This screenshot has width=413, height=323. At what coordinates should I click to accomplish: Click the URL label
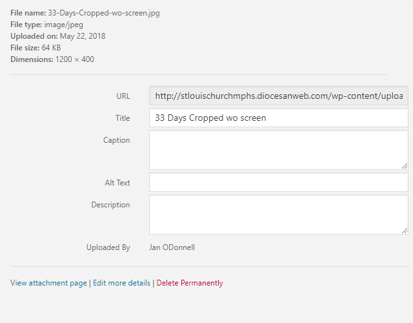[x=123, y=96]
